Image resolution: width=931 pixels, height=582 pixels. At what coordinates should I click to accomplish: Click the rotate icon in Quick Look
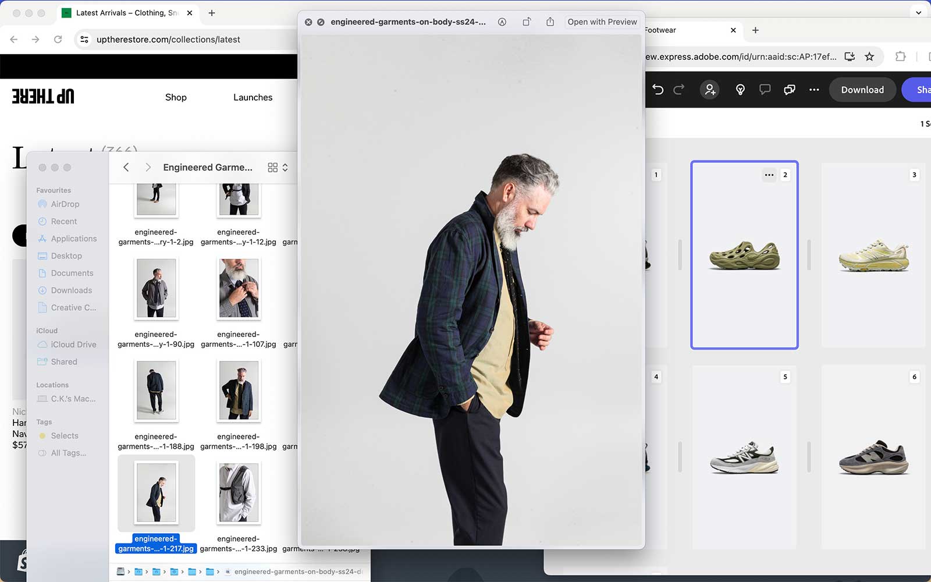[x=526, y=22]
